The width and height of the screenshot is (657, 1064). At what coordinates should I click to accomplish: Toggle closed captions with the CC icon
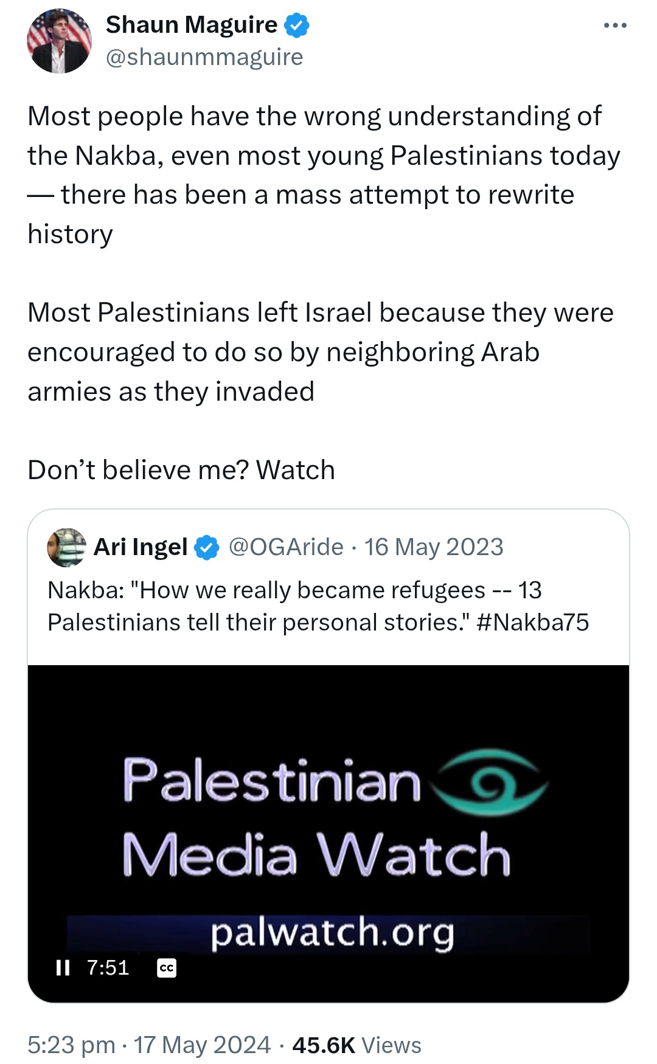pyautogui.click(x=167, y=967)
